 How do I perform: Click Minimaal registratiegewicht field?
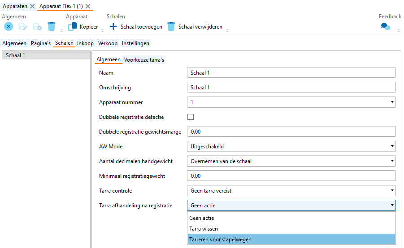coord(291,176)
